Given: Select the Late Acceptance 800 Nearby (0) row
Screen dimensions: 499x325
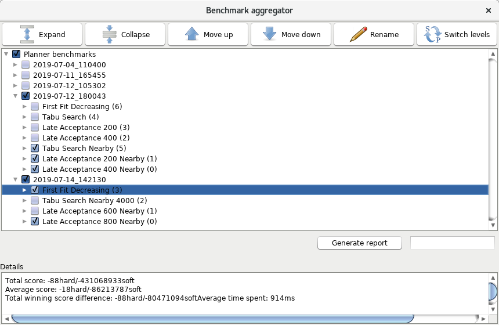Looking at the screenshot, I should [x=99, y=222].
